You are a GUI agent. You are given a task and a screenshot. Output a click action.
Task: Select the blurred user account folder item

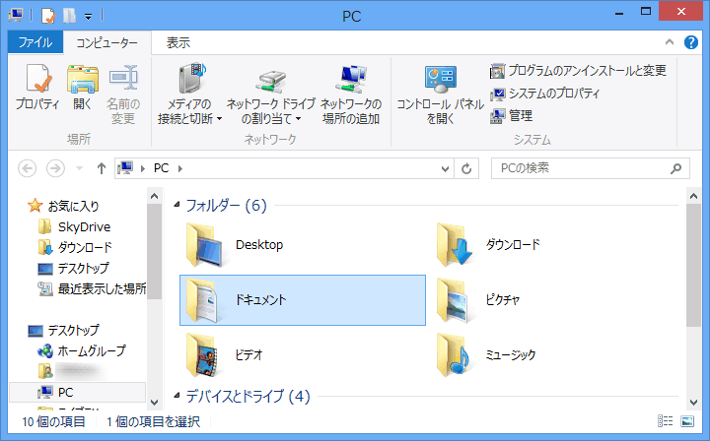click(x=72, y=371)
